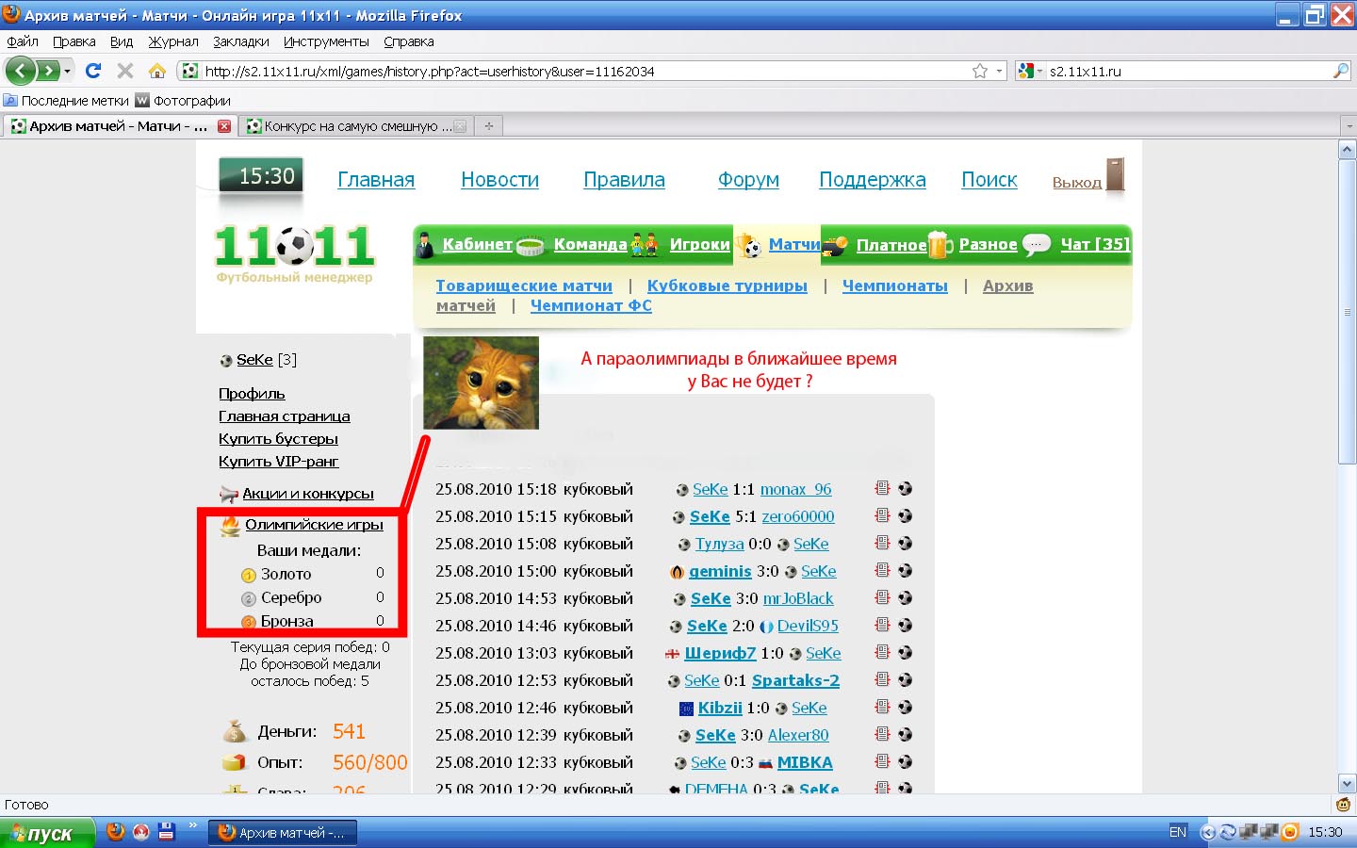Click the Купить VIP-ранг link
The height and width of the screenshot is (848, 1357).
coord(278,461)
